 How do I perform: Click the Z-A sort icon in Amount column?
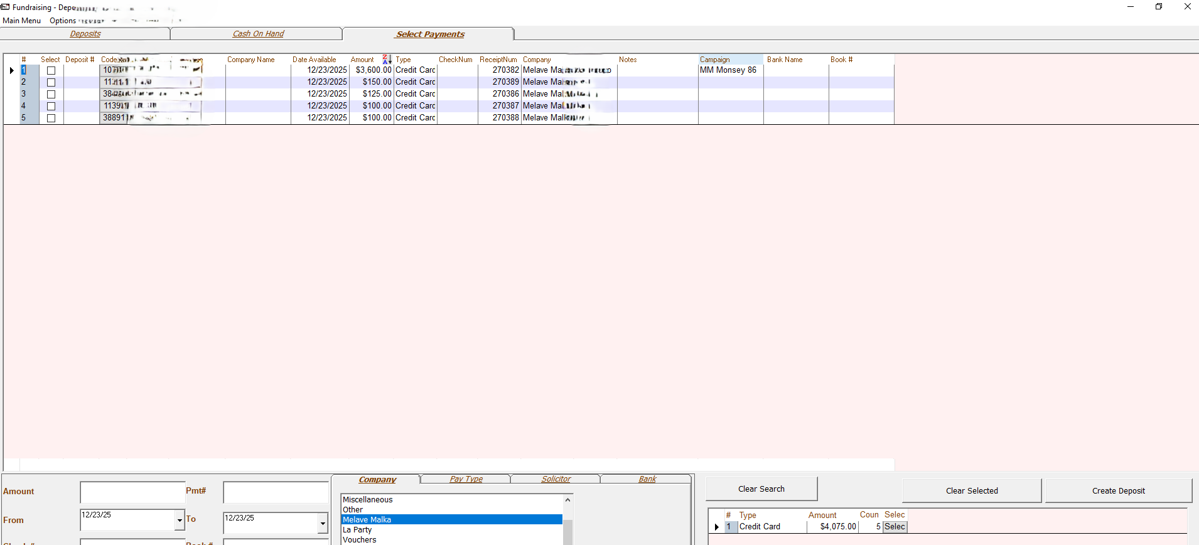(387, 60)
